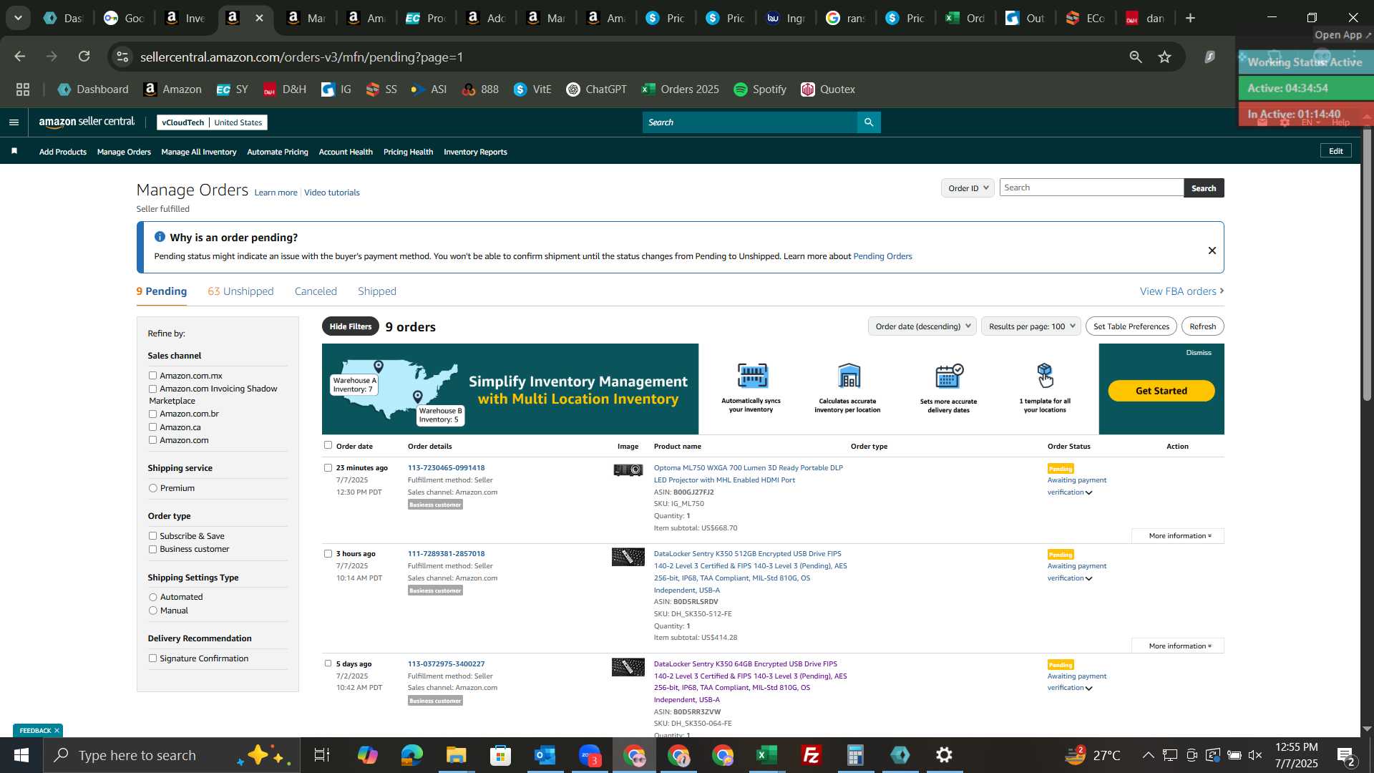Click the browser back arrow

(20, 57)
